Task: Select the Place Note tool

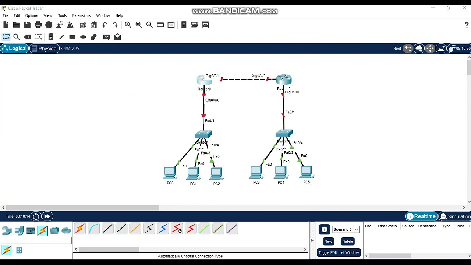Action: click(x=51, y=37)
